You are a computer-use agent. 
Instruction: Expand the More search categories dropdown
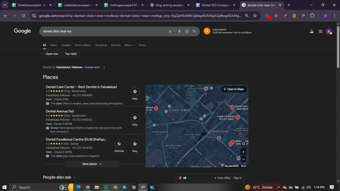129,45
